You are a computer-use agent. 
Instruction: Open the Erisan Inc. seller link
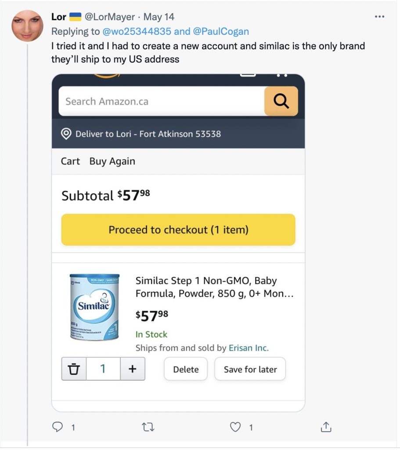click(x=249, y=348)
